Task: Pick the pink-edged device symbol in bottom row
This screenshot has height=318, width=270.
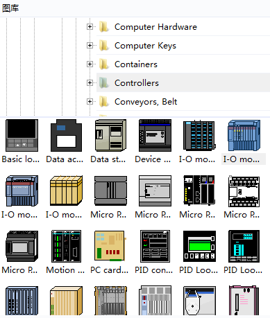Action: point(244,301)
